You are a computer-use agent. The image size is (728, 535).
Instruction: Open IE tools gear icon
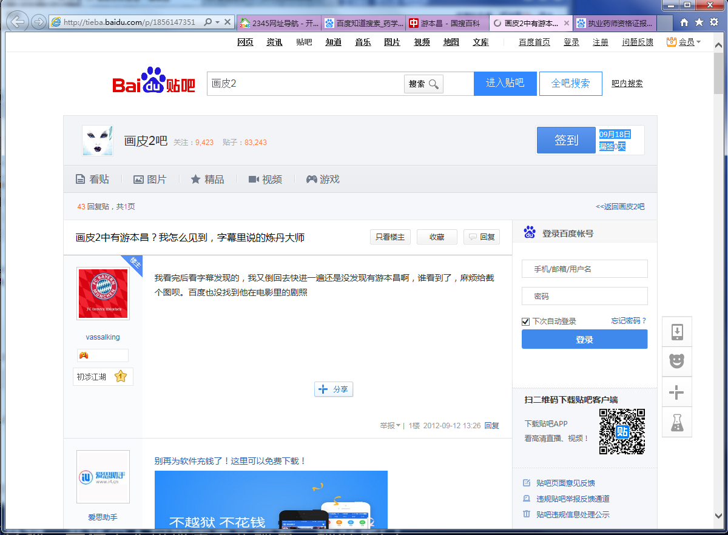(x=714, y=22)
